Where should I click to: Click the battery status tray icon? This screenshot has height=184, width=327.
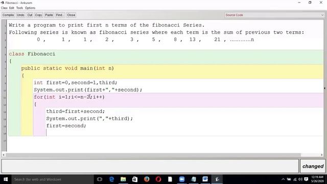[x=289, y=179]
